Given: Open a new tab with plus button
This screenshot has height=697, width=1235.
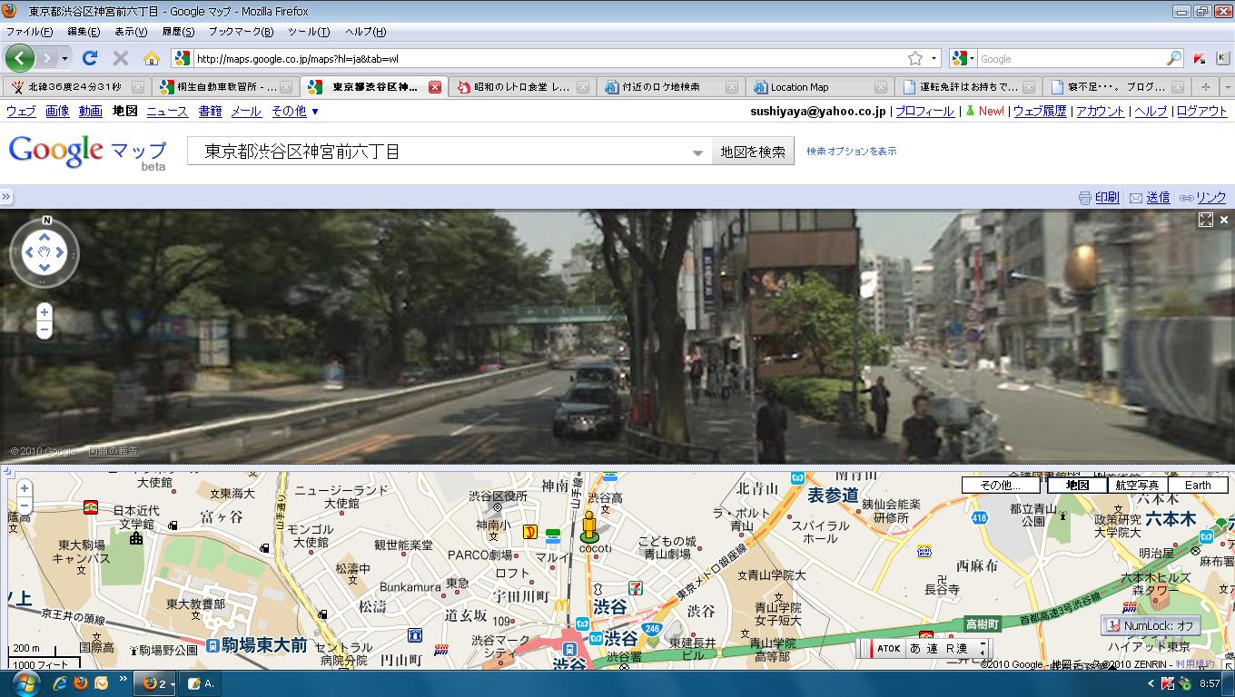Looking at the screenshot, I should pyautogui.click(x=1205, y=87).
